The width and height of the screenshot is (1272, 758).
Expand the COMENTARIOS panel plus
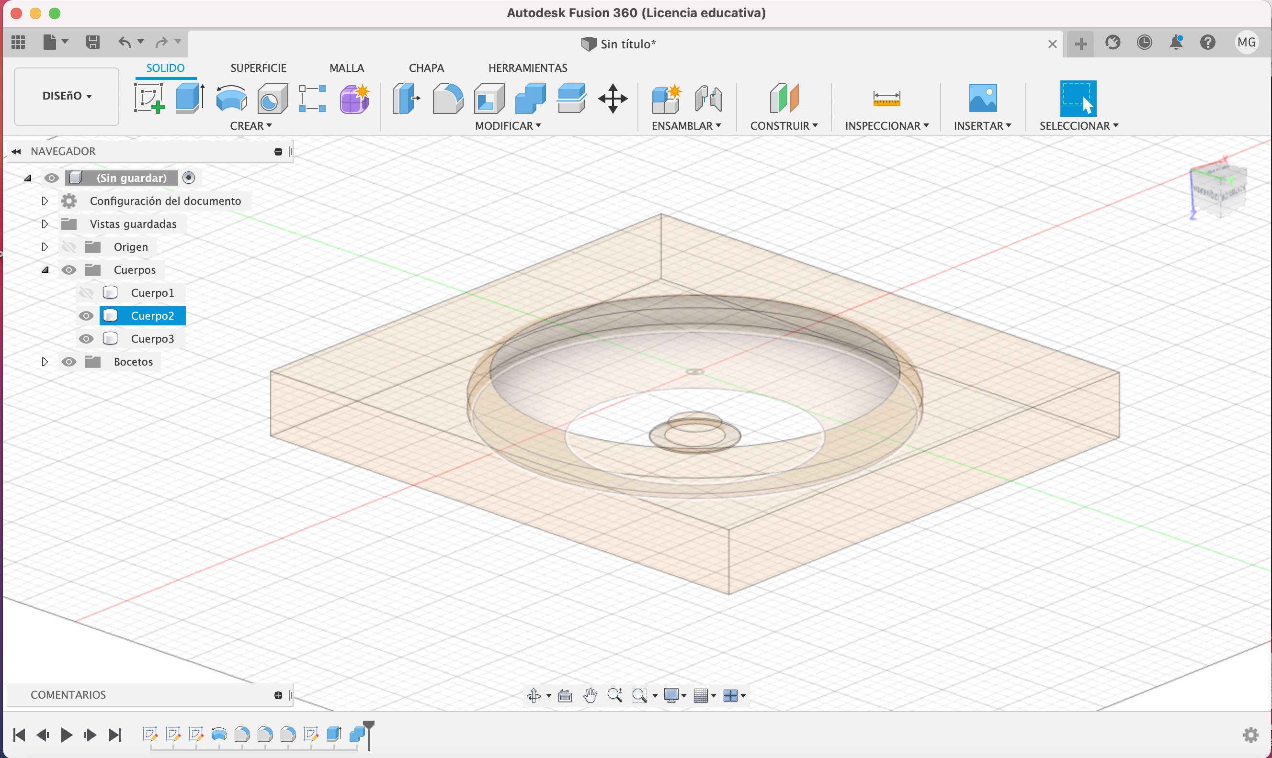pyautogui.click(x=278, y=695)
